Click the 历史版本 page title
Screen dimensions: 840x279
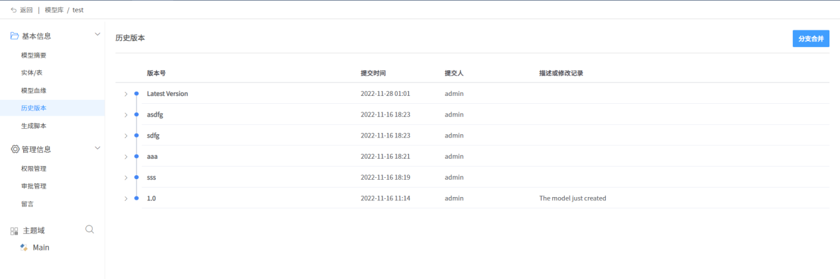point(130,38)
